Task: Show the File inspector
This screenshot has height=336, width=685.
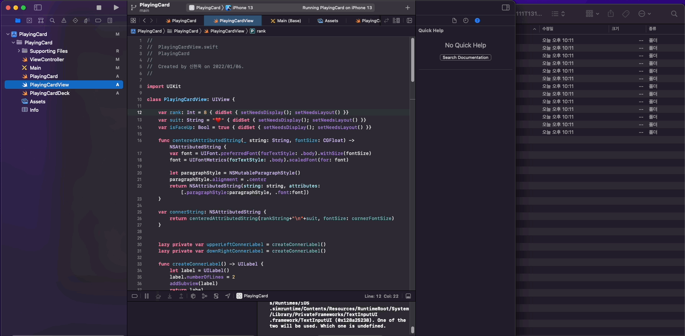Action: click(454, 21)
